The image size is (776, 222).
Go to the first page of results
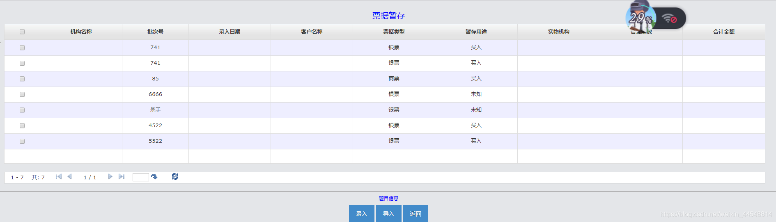[x=59, y=176]
